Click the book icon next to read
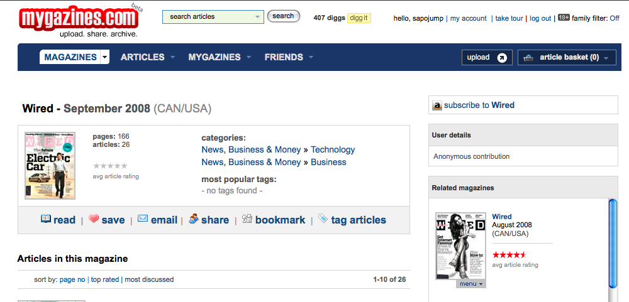Screen dimensions: 629x302 (x=46, y=218)
